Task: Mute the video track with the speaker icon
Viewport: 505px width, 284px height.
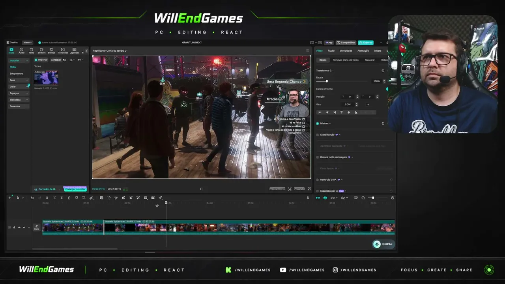Action: (24, 228)
